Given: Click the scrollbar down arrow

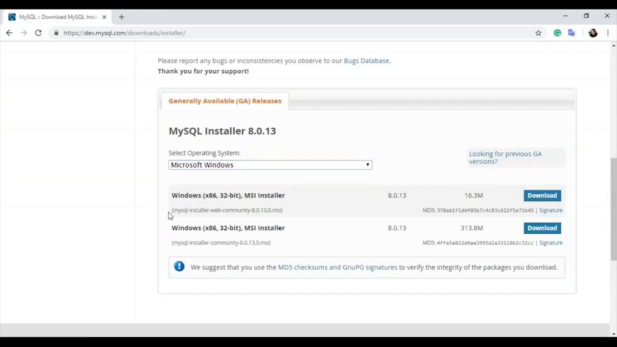Looking at the screenshot, I should pyautogui.click(x=613, y=334).
